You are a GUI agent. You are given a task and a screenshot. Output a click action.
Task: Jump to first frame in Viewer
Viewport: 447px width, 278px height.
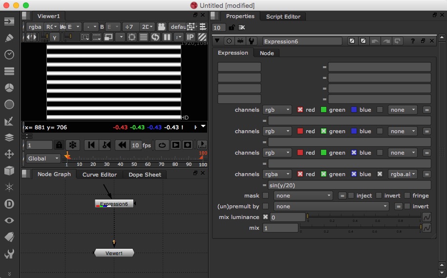(x=91, y=145)
